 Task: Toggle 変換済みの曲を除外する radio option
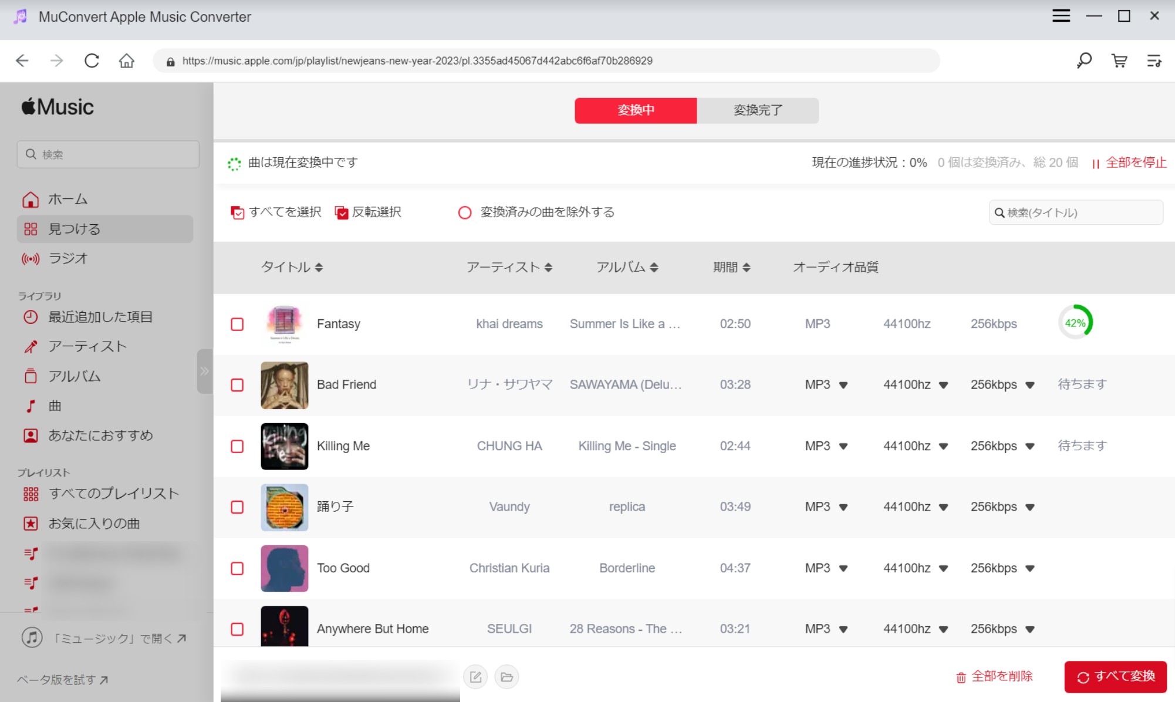tap(465, 212)
